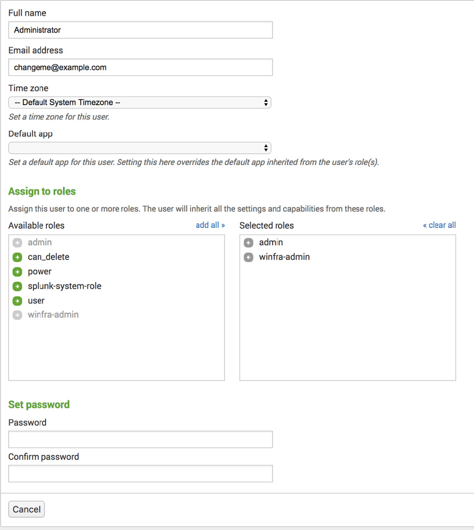Remove winfra-admin using its gray Selected roles icon
This screenshot has width=474, height=530.
tap(248, 257)
